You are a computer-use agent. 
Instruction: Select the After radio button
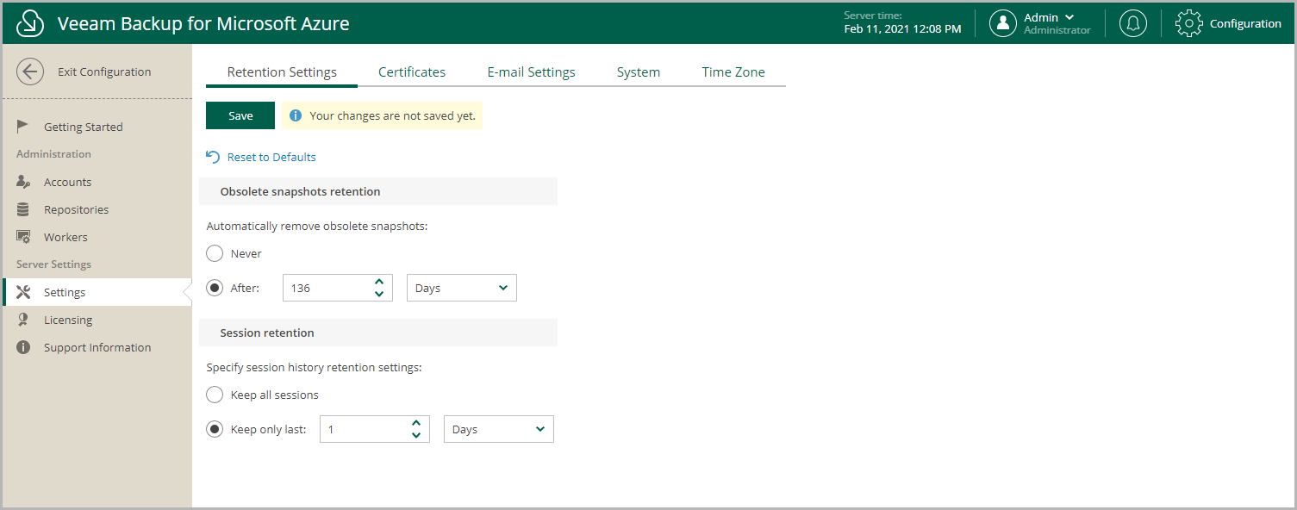(215, 288)
